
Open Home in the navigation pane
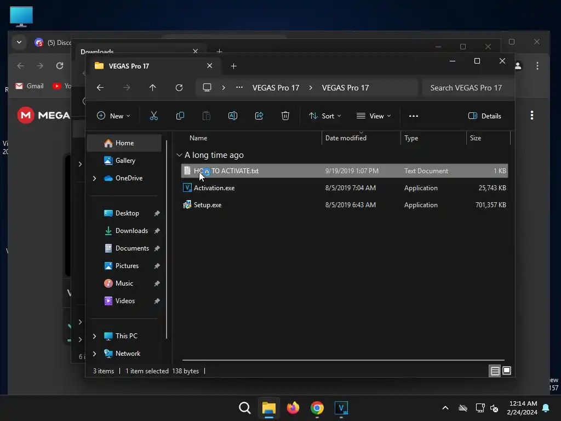(124, 143)
